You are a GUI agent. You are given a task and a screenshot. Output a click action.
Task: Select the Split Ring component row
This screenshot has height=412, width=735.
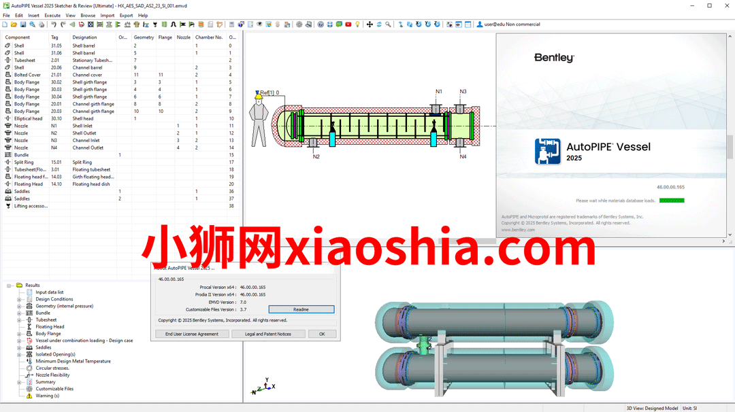pyautogui.click(x=120, y=162)
